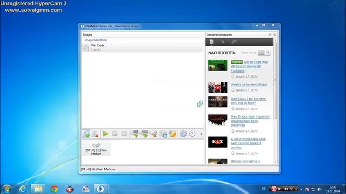This screenshot has height=194, width=346.
Task: Open New Dragon Age: Inquisition artworks link
Action: [x=250, y=121]
